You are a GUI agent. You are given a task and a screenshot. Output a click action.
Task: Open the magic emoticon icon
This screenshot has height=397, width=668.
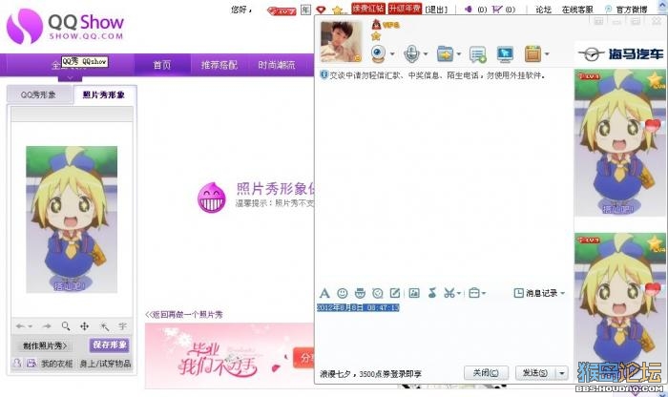click(x=360, y=293)
